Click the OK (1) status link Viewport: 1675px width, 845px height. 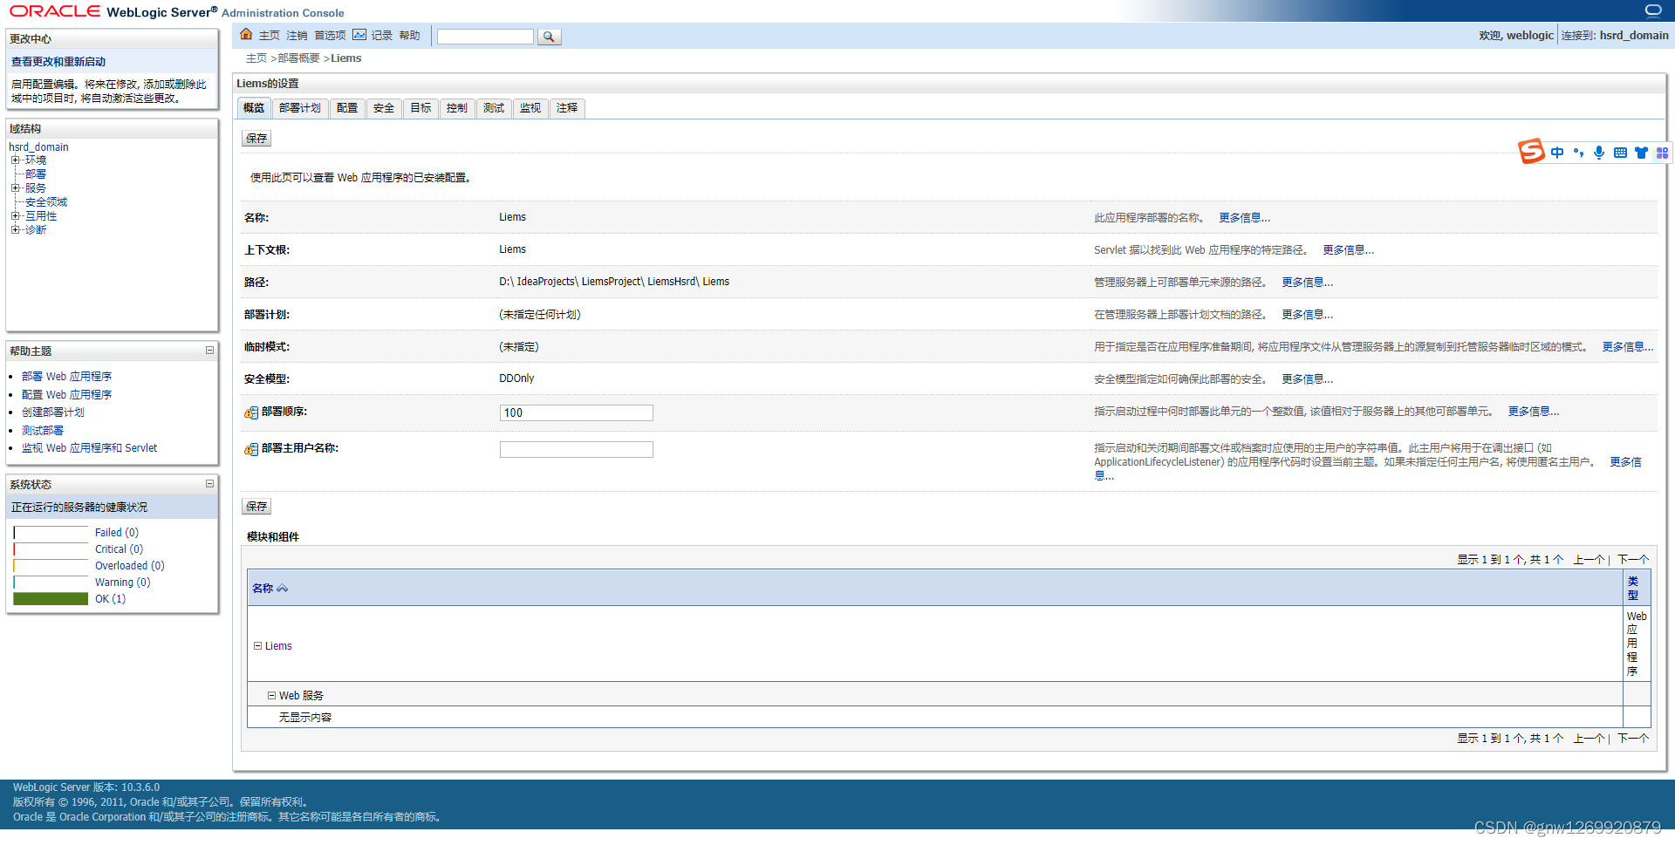click(110, 599)
